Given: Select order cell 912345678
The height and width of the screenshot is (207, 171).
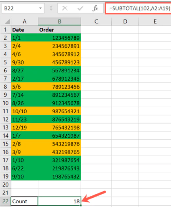Looking at the screenshot, I should click(x=60, y=103).
